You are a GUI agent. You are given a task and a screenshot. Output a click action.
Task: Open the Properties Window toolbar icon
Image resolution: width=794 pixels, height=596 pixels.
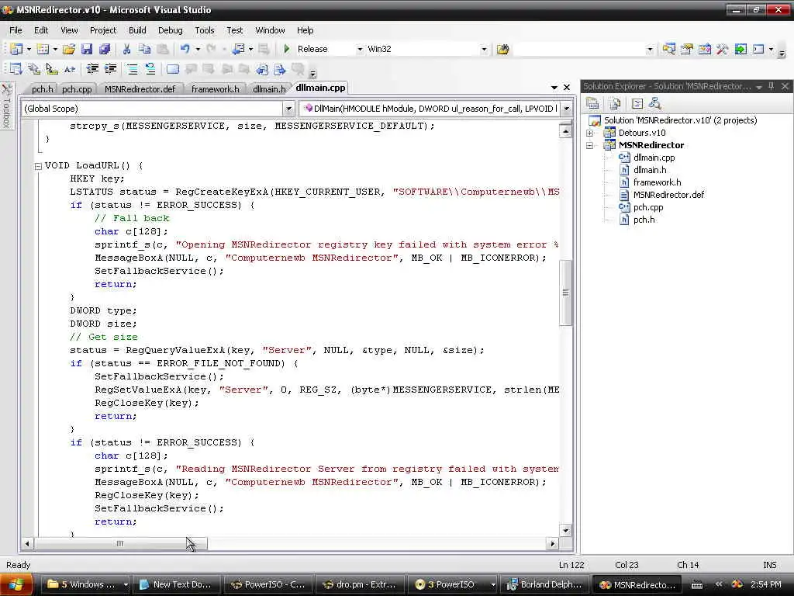687,49
